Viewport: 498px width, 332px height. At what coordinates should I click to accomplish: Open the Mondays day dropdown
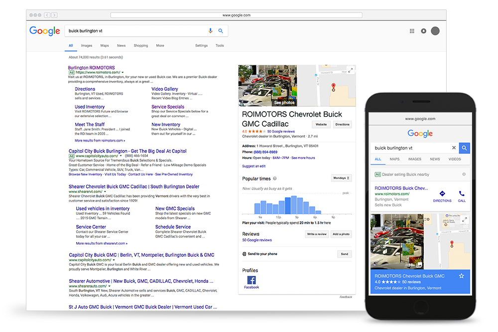[342, 178]
